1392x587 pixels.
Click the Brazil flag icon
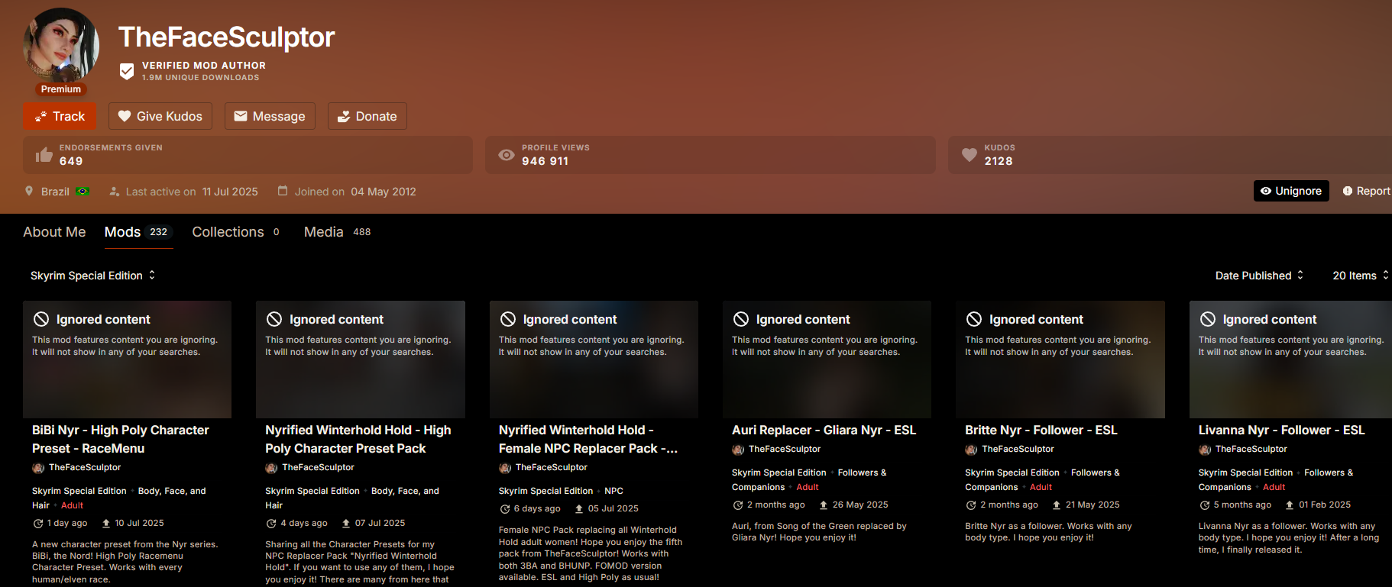coord(83,191)
